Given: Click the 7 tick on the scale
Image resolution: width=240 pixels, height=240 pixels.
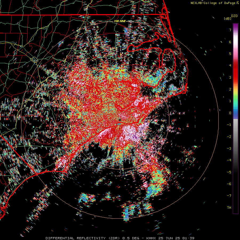Looking at the screenshot, I should click(x=230, y=30).
